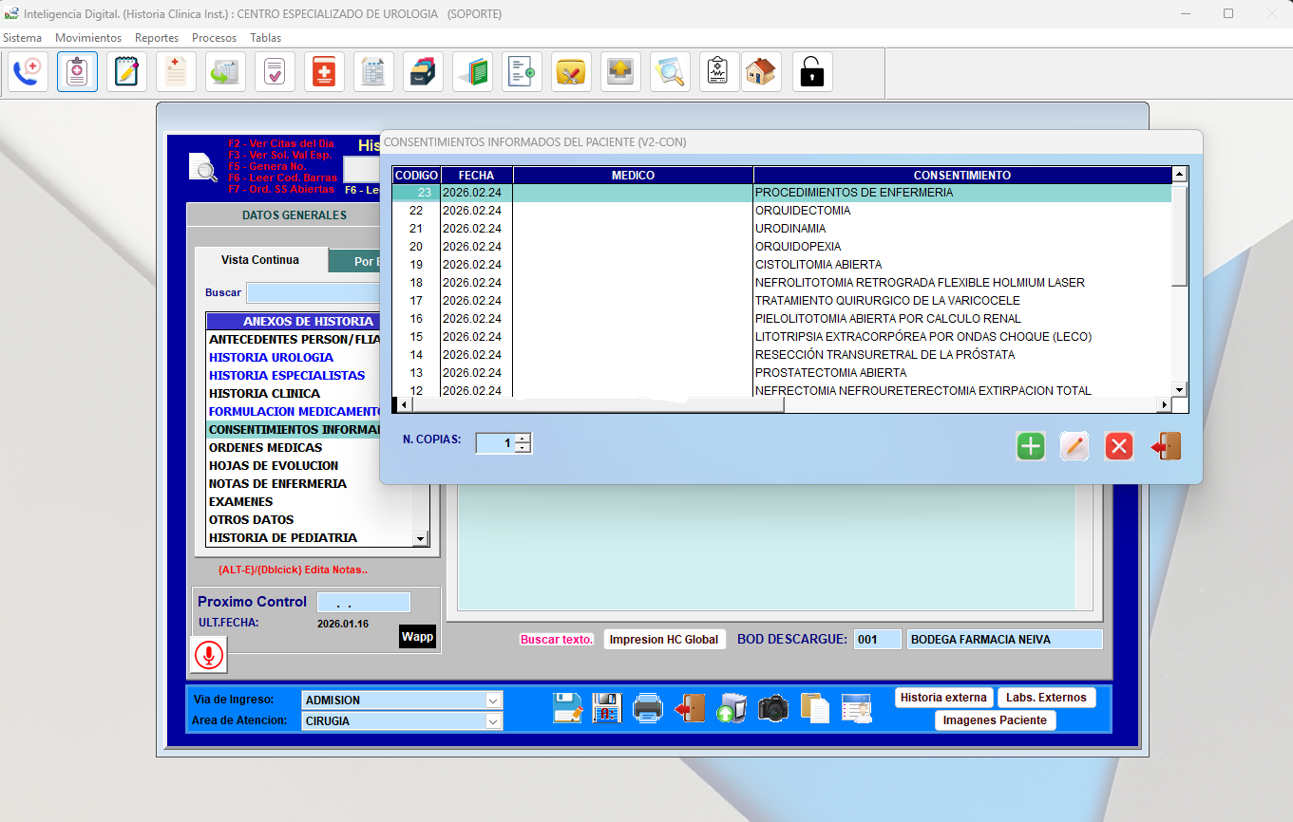The image size is (1293, 822).
Task: Click the pencil edit consent icon
Action: [x=1074, y=446]
